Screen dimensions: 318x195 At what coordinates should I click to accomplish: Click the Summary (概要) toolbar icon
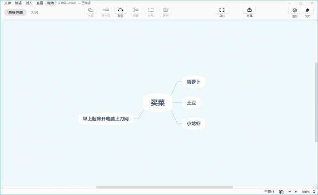tap(135, 10)
